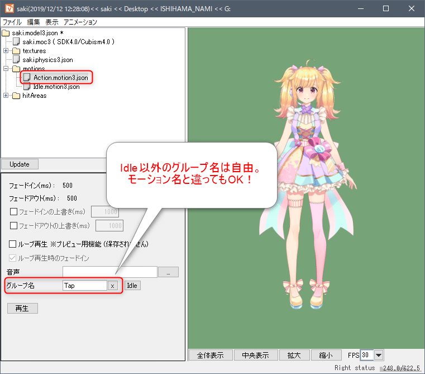This screenshot has height=374, width=425.
Task: Select saki.physics3.json in the tree
Action: pos(47,60)
